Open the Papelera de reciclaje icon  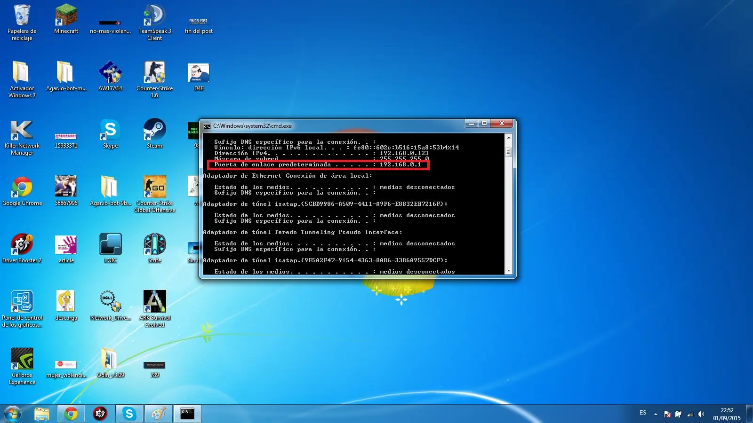coord(22,23)
